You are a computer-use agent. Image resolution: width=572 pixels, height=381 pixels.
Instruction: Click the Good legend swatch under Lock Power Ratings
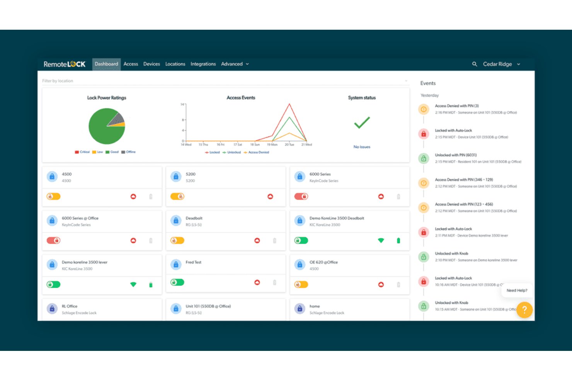107,152
